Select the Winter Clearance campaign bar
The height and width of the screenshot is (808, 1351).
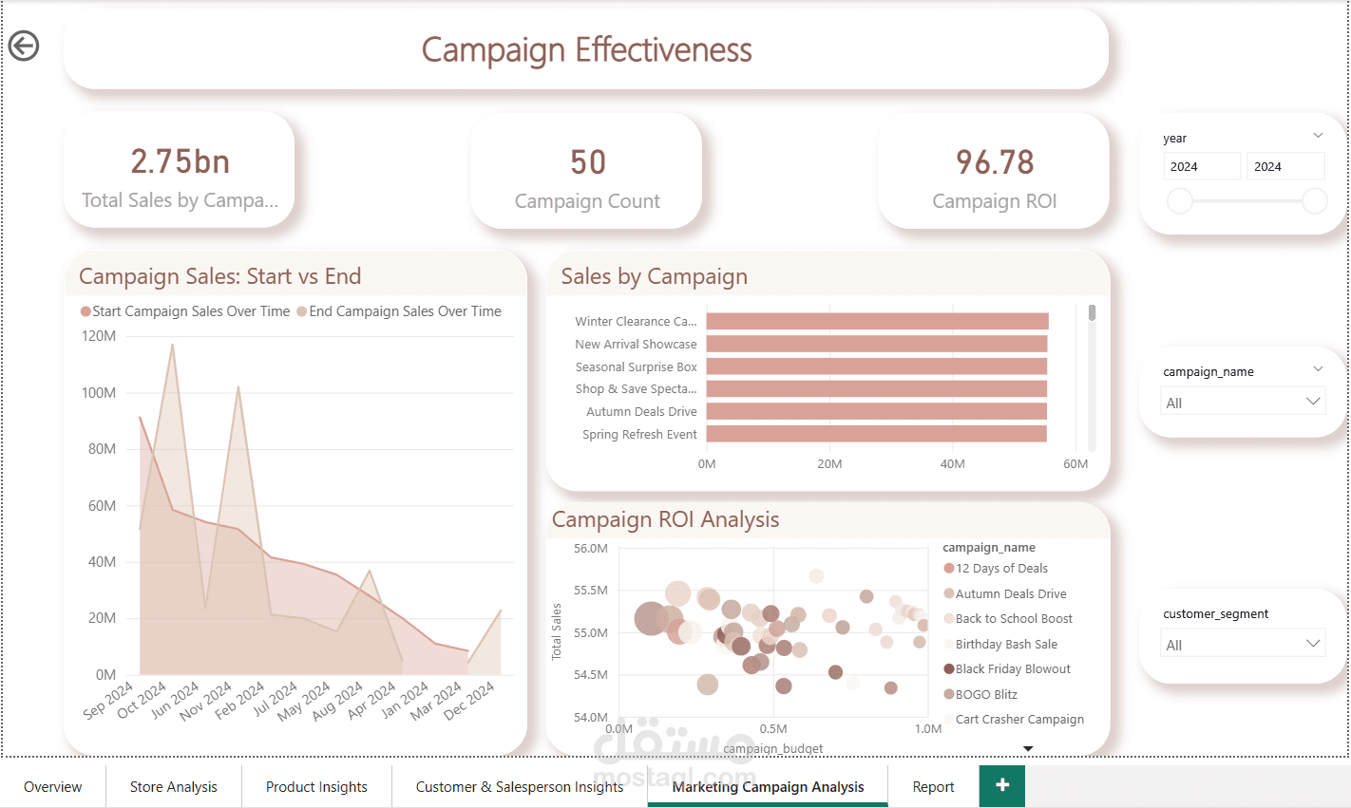click(x=877, y=322)
